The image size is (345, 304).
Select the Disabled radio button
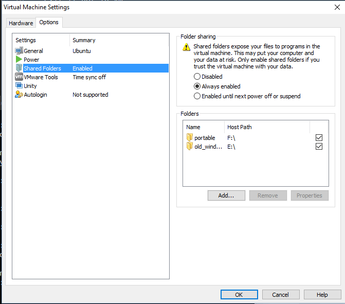coord(197,77)
